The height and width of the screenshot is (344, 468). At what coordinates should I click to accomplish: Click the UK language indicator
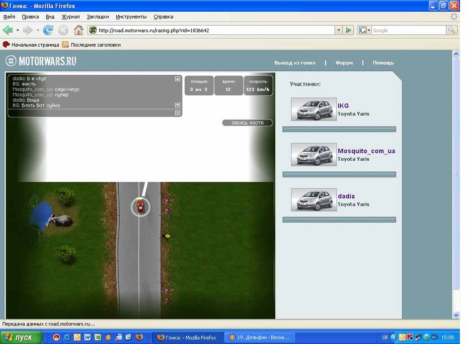pos(385,337)
